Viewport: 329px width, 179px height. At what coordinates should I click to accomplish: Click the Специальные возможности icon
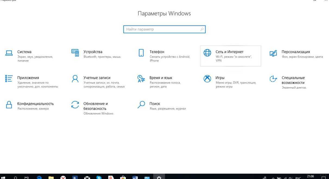coord(273,79)
